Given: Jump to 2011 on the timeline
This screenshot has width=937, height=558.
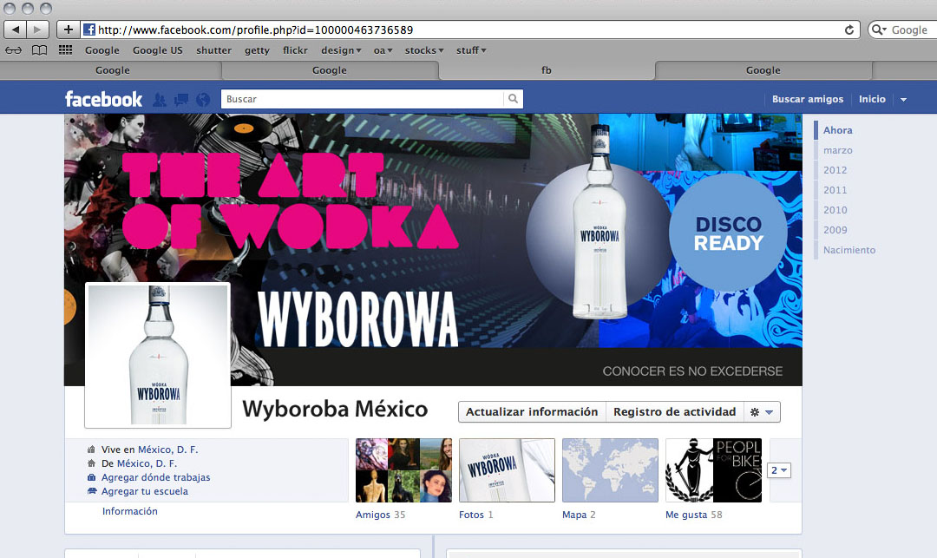Looking at the screenshot, I should [835, 190].
